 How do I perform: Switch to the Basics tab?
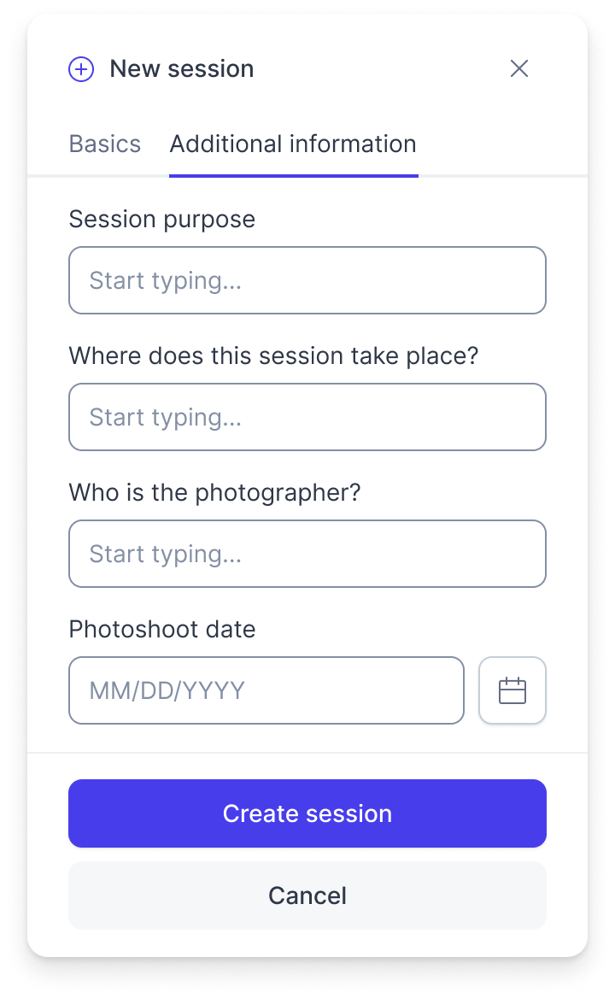click(x=105, y=144)
